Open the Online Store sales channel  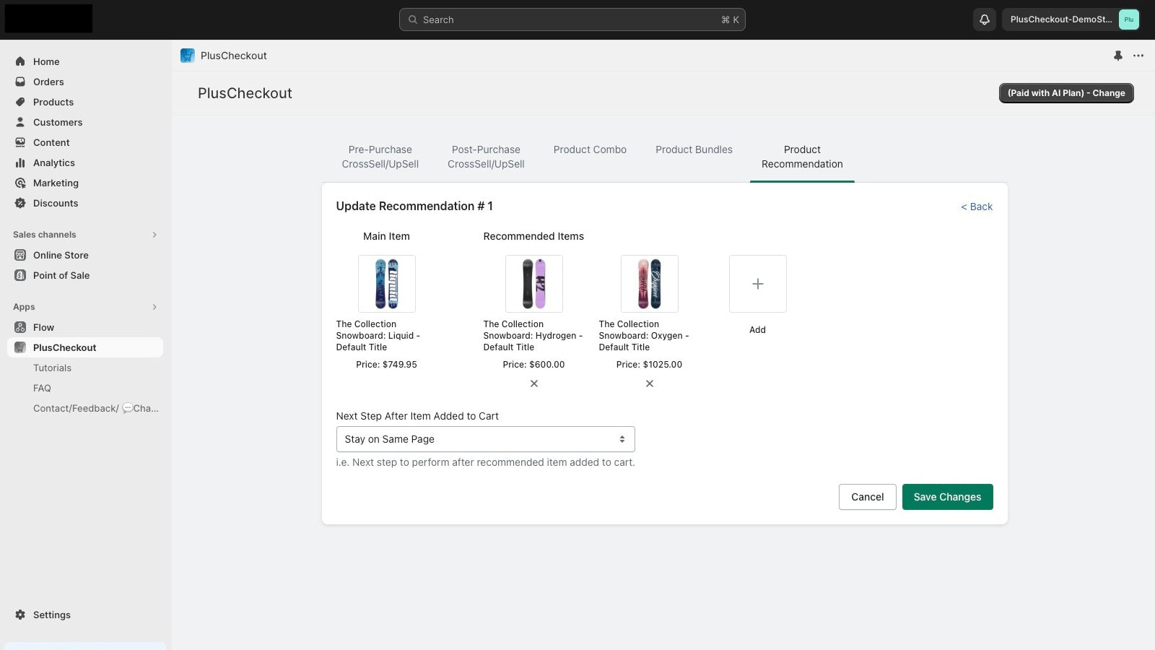point(61,255)
